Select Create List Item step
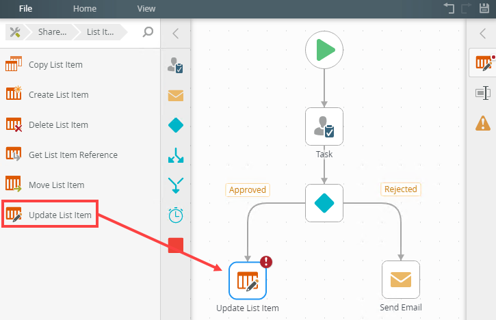Viewport: 496px width, 320px height. [47, 94]
